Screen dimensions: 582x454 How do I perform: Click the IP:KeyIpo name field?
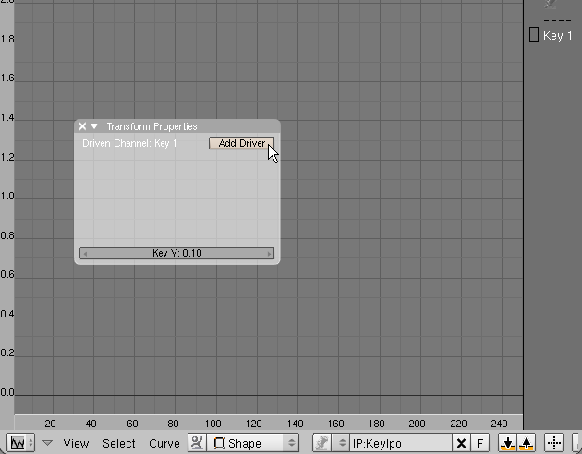click(x=401, y=443)
